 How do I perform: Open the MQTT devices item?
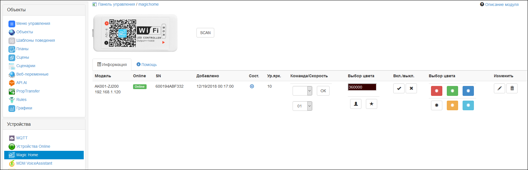pos(22,138)
